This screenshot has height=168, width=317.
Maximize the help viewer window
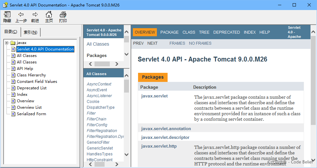[x=294, y=5]
